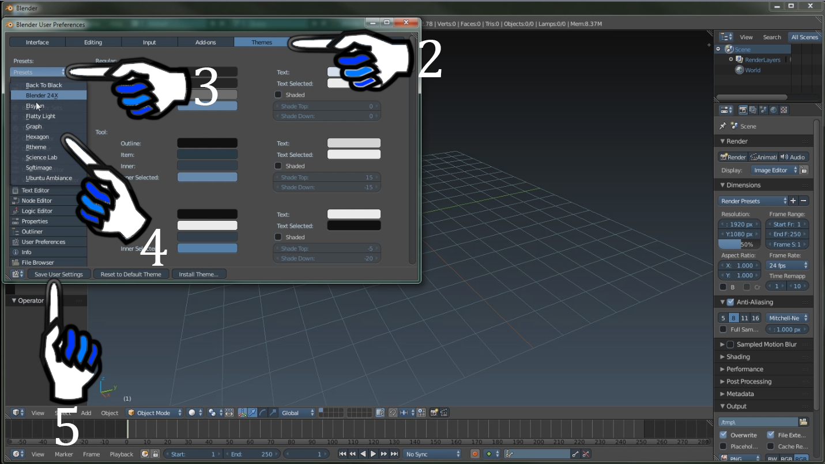
Task: Click Reset to Default Theme button
Action: [131, 274]
